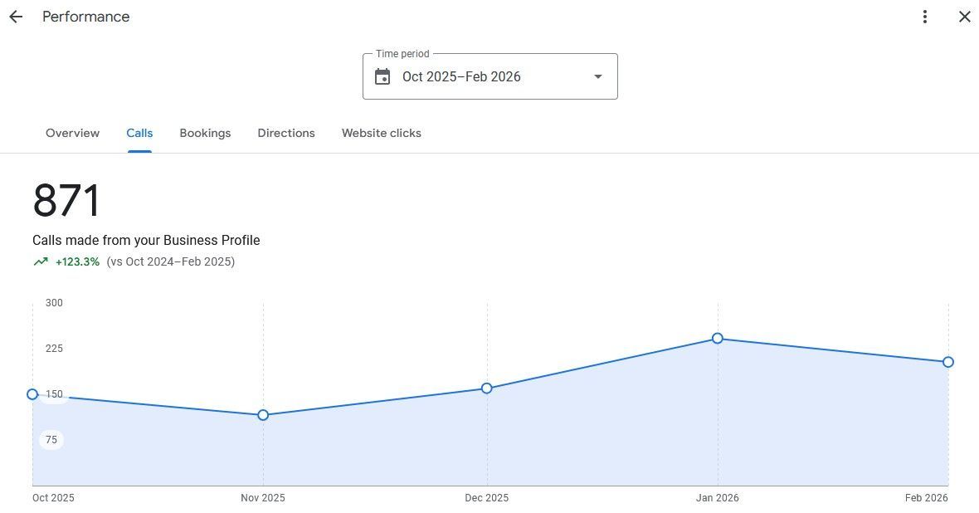Close the Performance panel

tap(964, 17)
